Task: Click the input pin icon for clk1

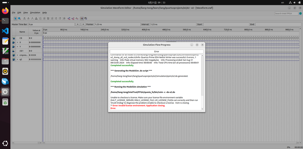Action: 14,51
